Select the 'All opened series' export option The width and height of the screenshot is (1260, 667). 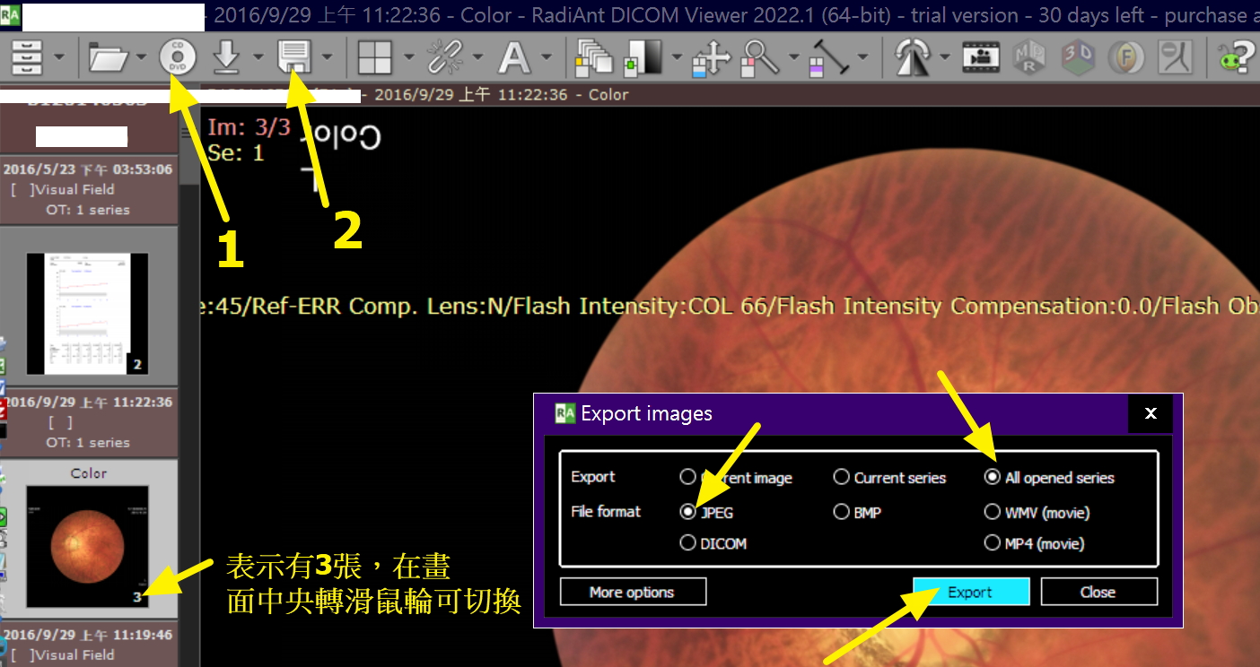tap(992, 477)
